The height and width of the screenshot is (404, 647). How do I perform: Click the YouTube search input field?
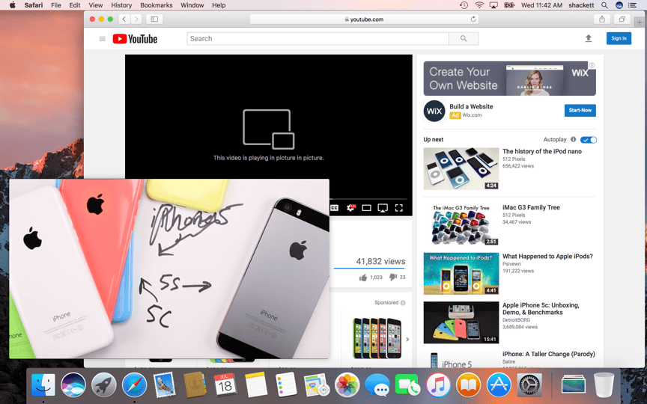(x=318, y=39)
